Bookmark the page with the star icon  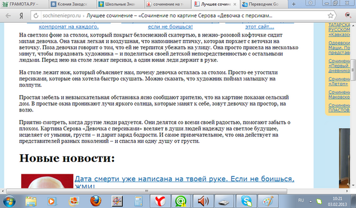330,16
